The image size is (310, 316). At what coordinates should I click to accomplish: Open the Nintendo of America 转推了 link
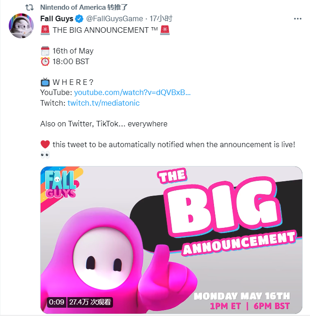83,7
